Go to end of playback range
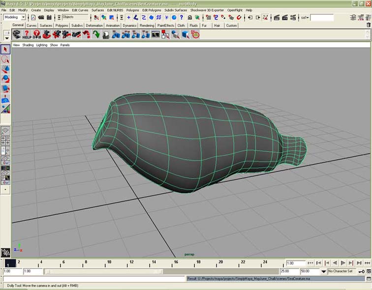372x290 pixels. pyautogui.click(x=368, y=263)
